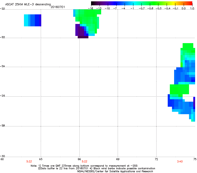Click the -4 label on the color scale
This screenshot has width=197, height=173.
pos(124,9)
